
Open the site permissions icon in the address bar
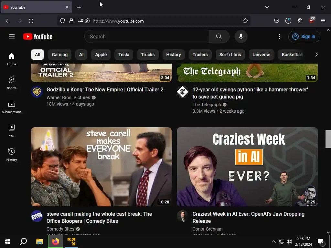[80, 21]
